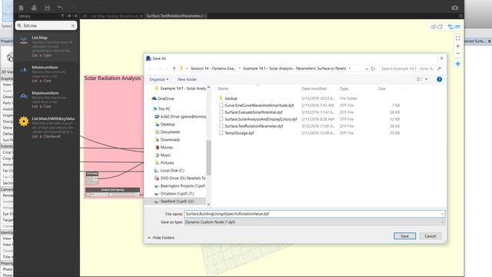
Task: Open Documents in navigation tree
Action: (170, 132)
